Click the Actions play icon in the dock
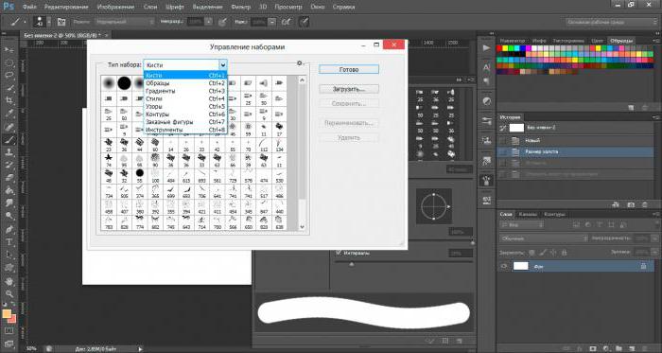 [486, 48]
